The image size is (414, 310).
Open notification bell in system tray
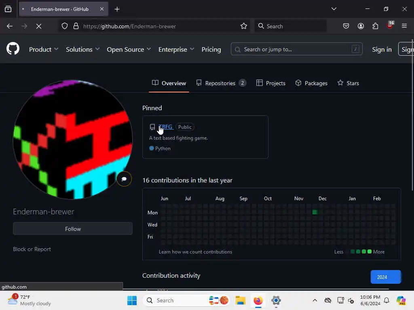(387, 300)
